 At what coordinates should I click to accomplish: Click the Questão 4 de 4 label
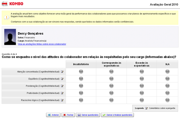9,54
